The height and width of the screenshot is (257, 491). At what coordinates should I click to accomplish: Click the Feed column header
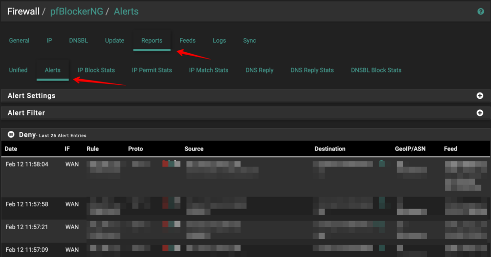pyautogui.click(x=450, y=149)
